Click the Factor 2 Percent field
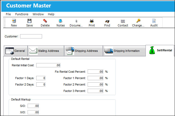This screenshot has height=116, width=175. coord(95,85)
